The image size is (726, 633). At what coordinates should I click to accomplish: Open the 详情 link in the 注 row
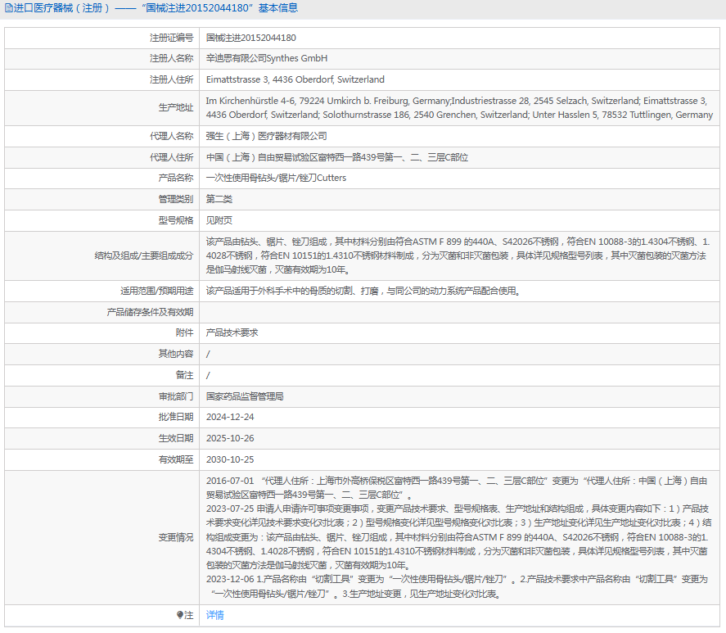click(x=214, y=615)
